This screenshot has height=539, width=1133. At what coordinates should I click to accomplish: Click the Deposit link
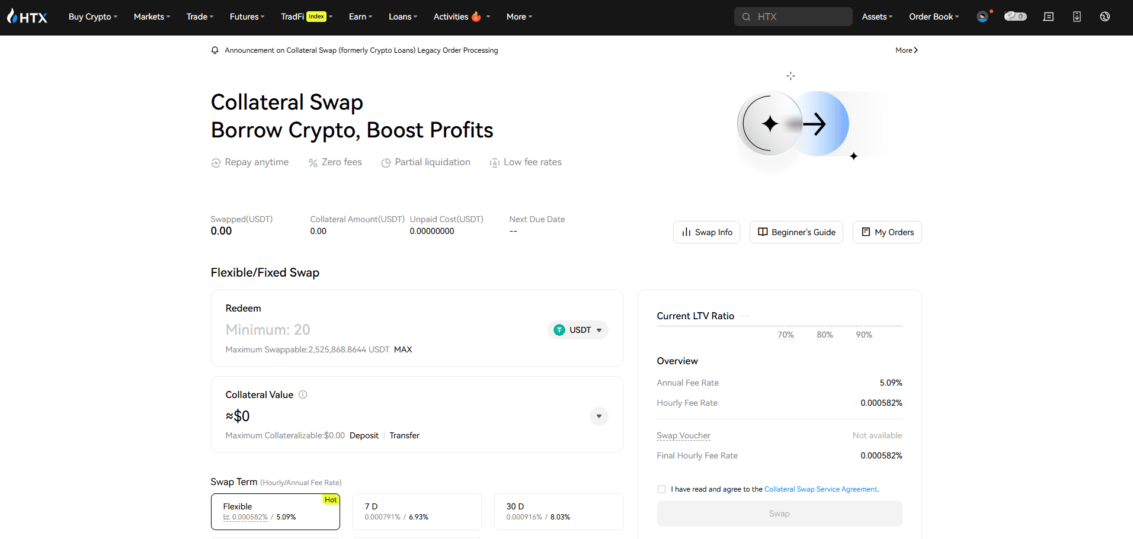tap(364, 435)
